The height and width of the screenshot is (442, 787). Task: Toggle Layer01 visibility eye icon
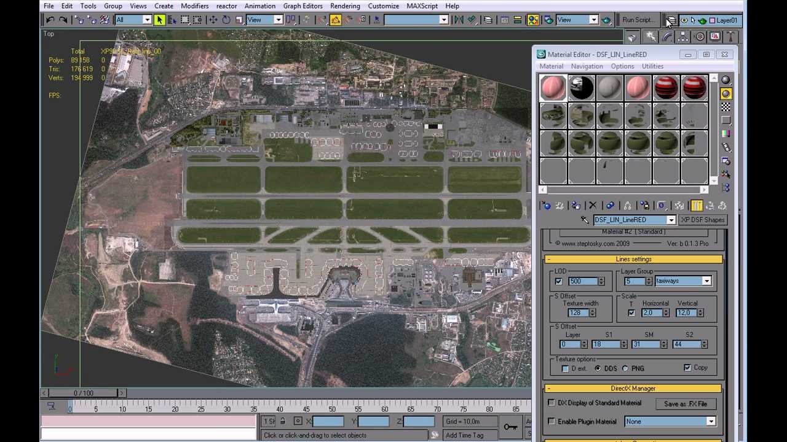tap(684, 20)
